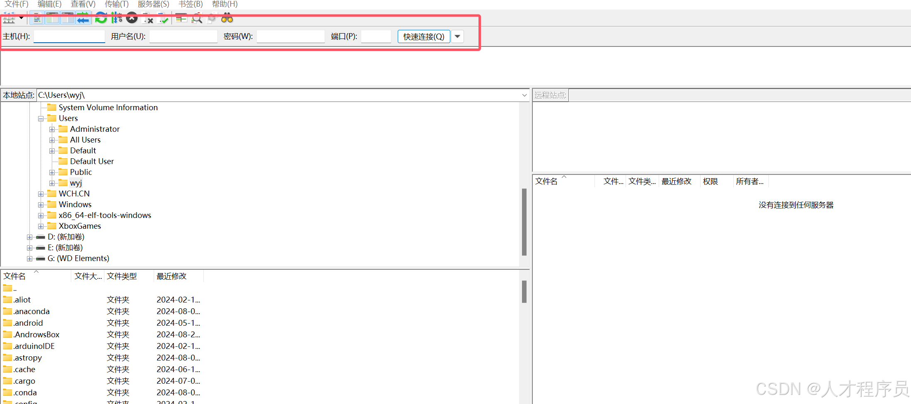
Task: Expand the XboxGames folder
Action: pos(41,227)
